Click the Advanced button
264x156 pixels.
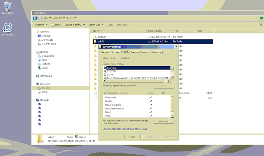click(164, 121)
